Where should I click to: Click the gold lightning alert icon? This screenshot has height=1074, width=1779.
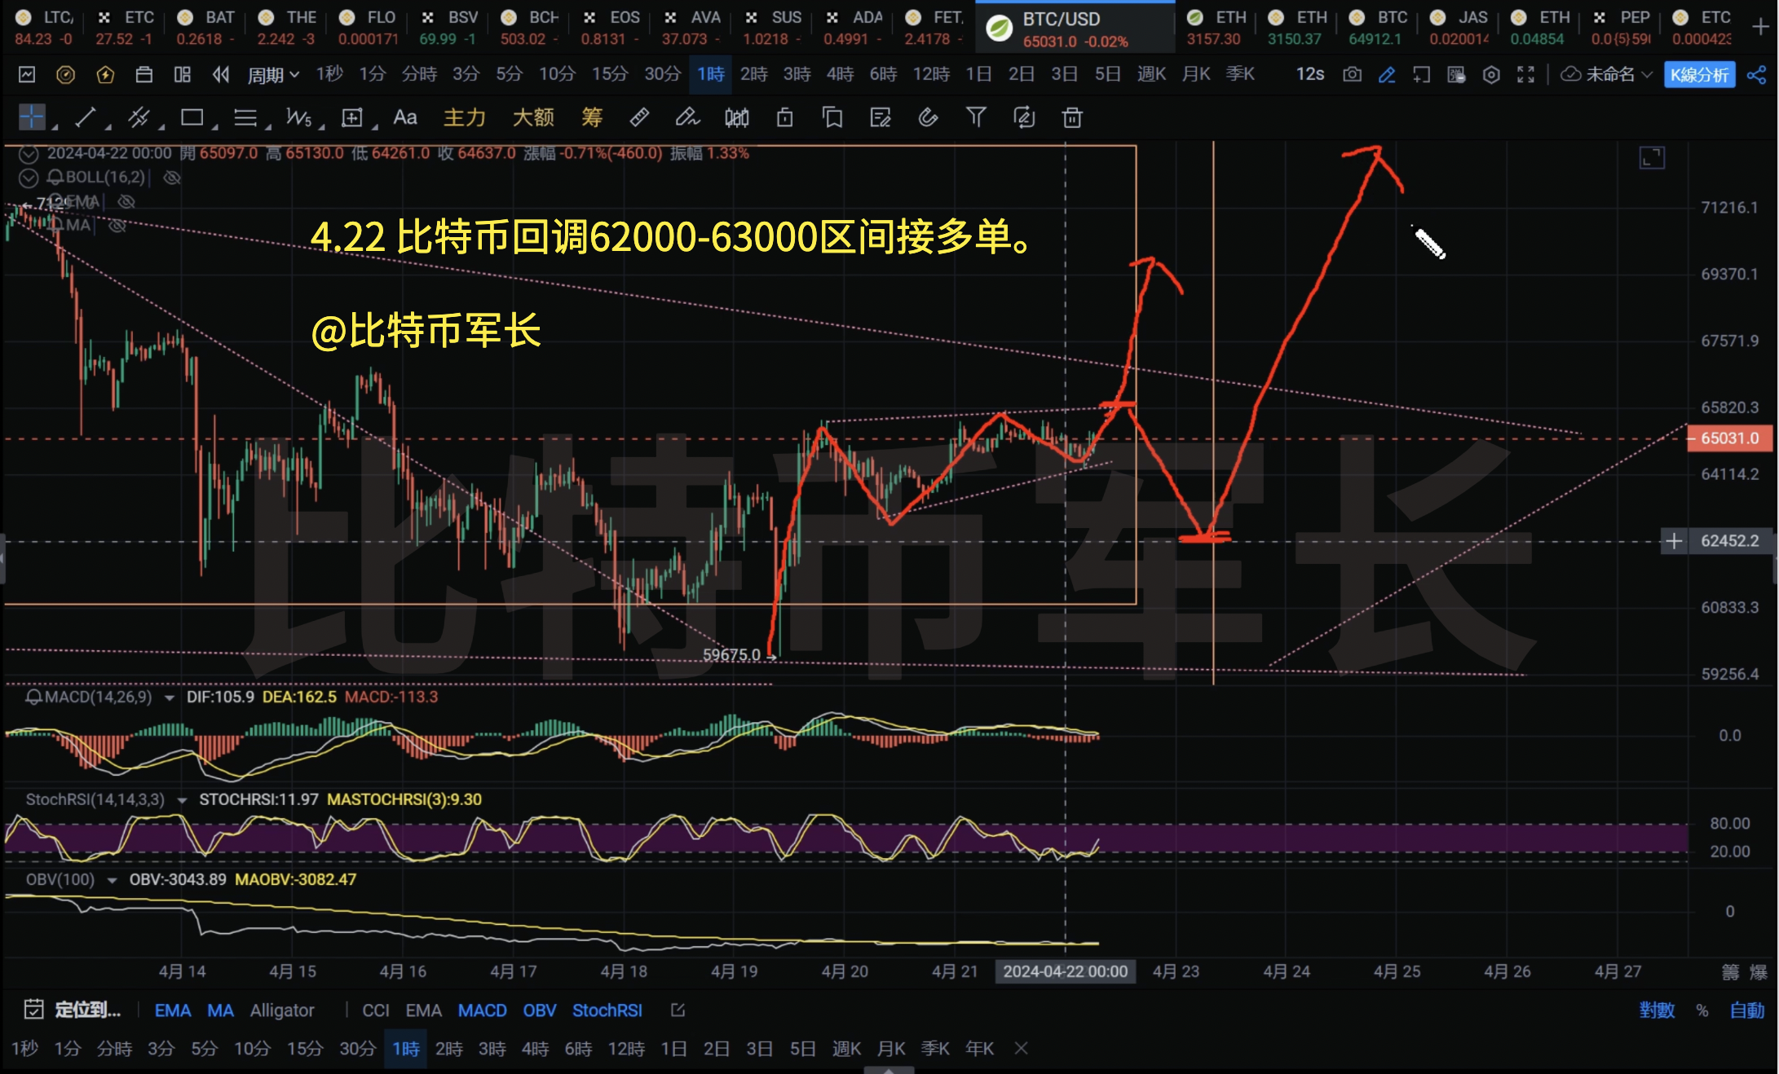pyautogui.click(x=105, y=75)
